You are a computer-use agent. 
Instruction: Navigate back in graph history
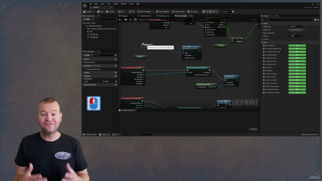[x=126, y=20]
